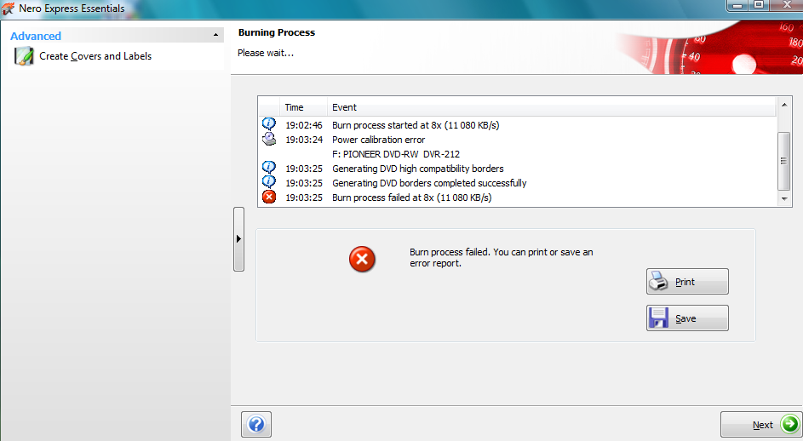Click the 19:02:46 time cell

[x=304, y=125]
